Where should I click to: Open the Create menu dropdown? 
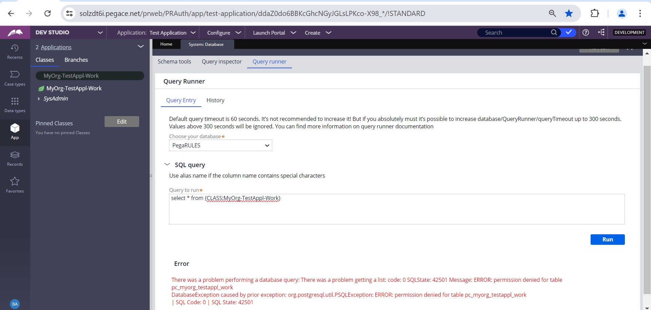pyautogui.click(x=317, y=33)
